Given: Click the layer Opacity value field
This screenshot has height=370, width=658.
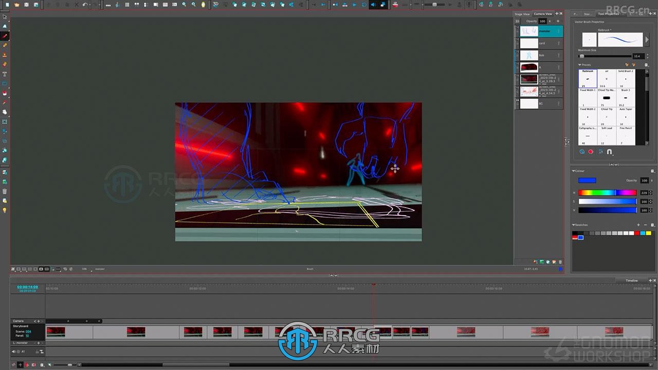Looking at the screenshot, I should pyautogui.click(x=542, y=21).
